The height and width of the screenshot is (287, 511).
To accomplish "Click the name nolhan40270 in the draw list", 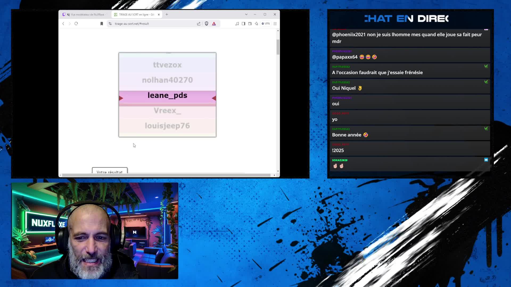I will click(167, 80).
